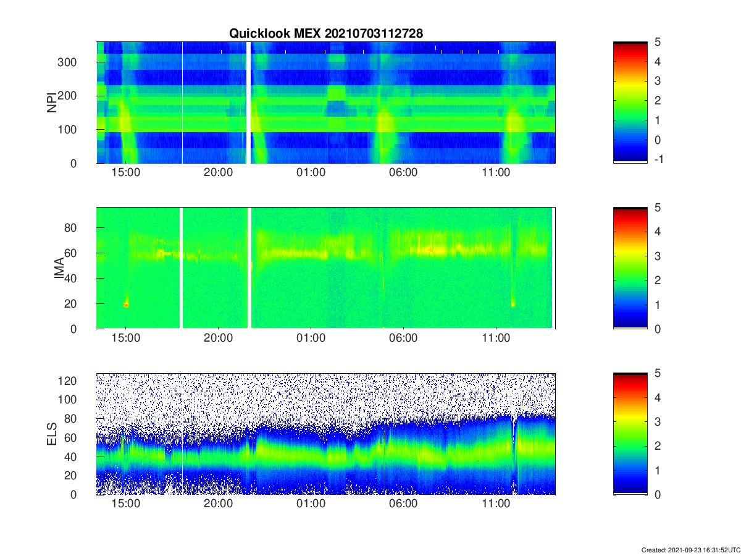Click the 06:00 label under the NPI panel
This screenshot has width=741, height=556.
(x=403, y=174)
